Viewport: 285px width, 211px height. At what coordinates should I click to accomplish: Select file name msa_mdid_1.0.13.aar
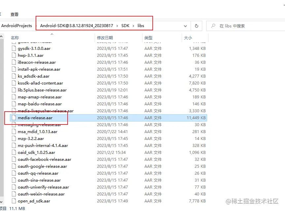click(x=38, y=131)
